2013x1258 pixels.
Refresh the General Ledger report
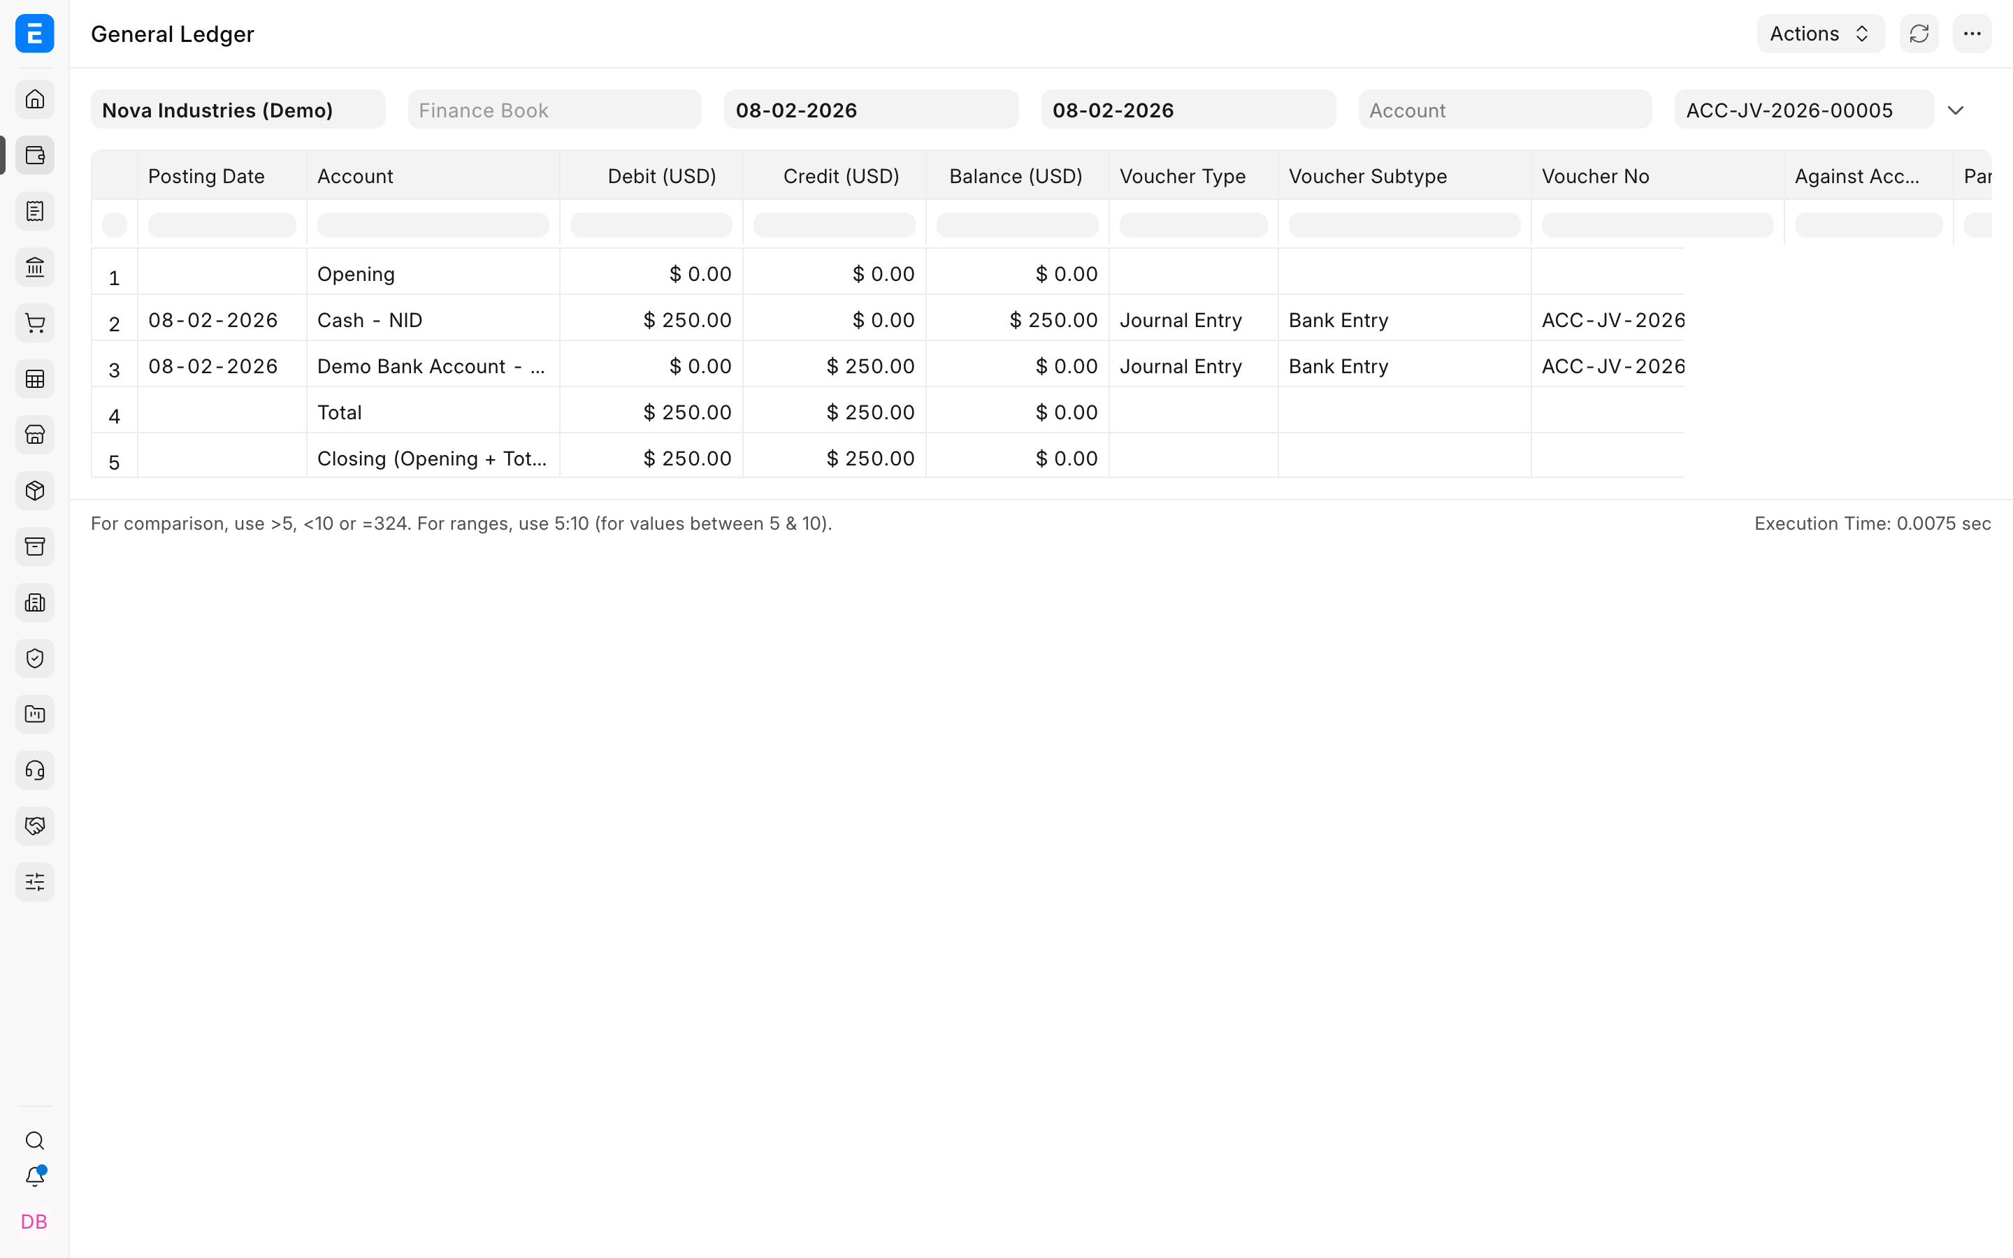pyautogui.click(x=1919, y=34)
